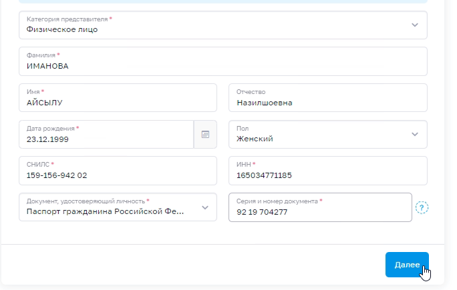Click the СНИЛС input field

coord(118,171)
